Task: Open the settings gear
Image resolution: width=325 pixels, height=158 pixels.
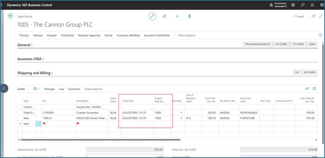Action: pos(322,5)
